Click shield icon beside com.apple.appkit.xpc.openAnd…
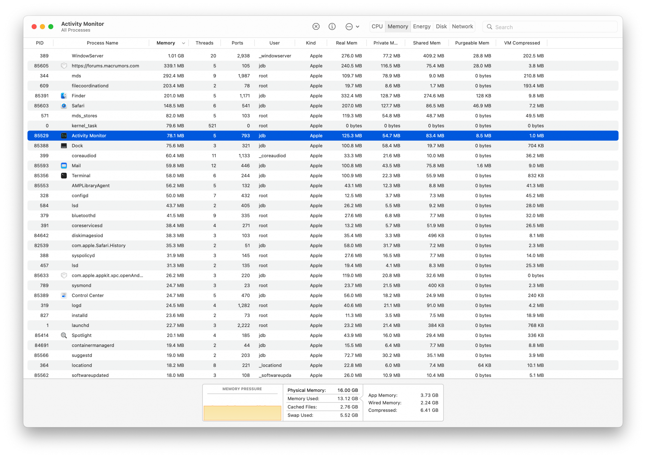This screenshot has width=646, height=458. click(x=64, y=275)
